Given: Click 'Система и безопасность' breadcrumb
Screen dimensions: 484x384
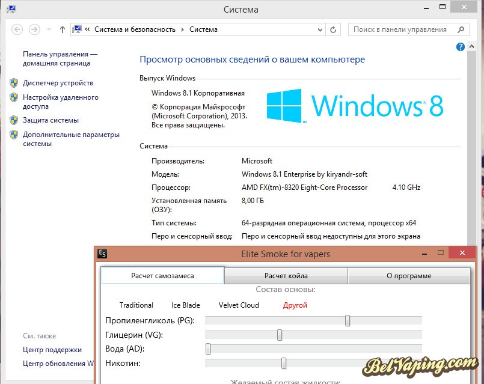Looking at the screenshot, I should click(x=135, y=29).
